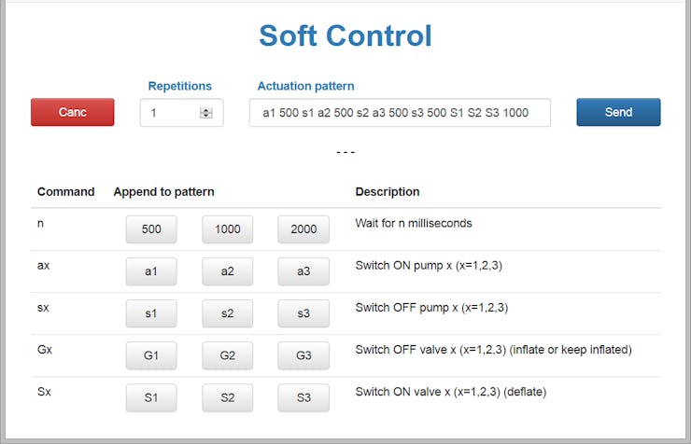Screen dimensions: 691x444
Task: Increase repetitions with the stepper arrows
Action: click(x=205, y=110)
